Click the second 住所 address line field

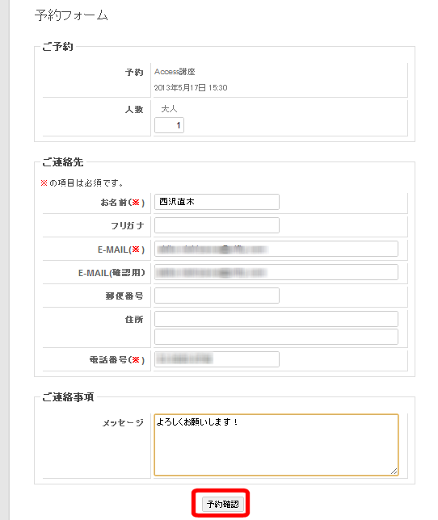click(276, 337)
